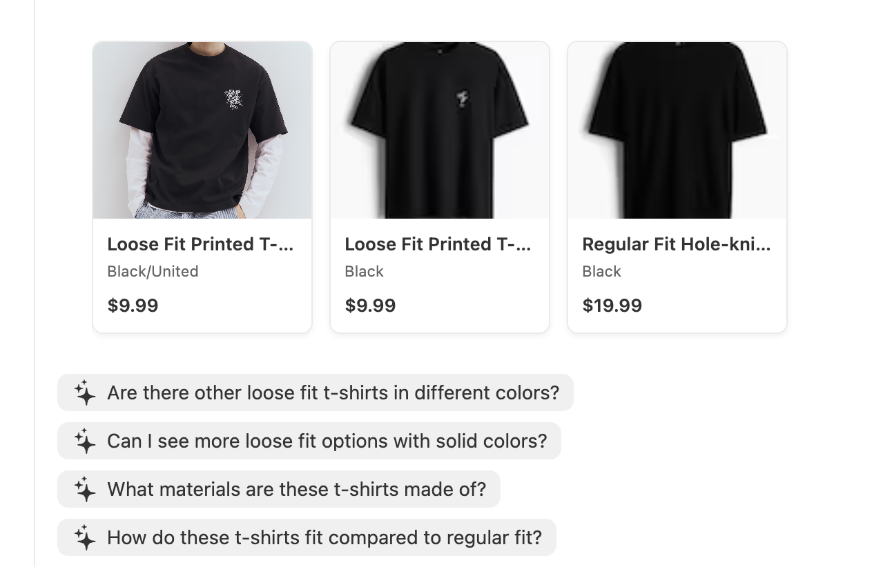This screenshot has height=567, width=892.
Task: Click sparkle icon beside materials suggestion
Action: [x=85, y=490]
